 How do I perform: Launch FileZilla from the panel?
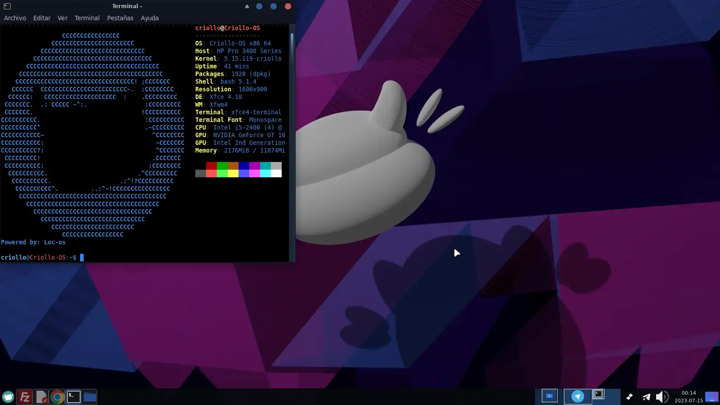[25, 397]
